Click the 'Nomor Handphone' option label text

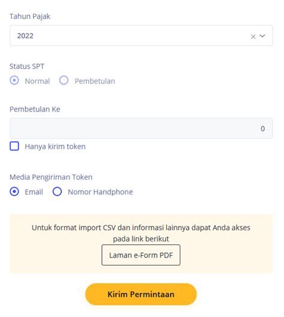tap(100, 192)
